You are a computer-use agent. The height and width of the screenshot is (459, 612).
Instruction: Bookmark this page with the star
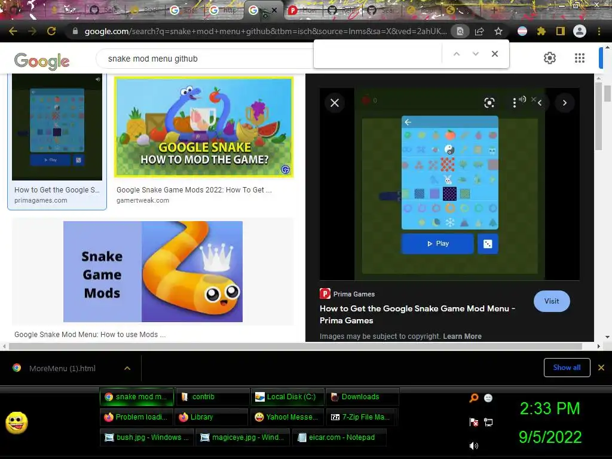[498, 31]
